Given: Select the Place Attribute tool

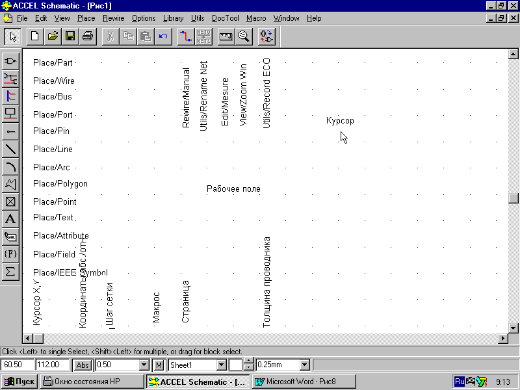Looking at the screenshot, I should tap(10, 237).
